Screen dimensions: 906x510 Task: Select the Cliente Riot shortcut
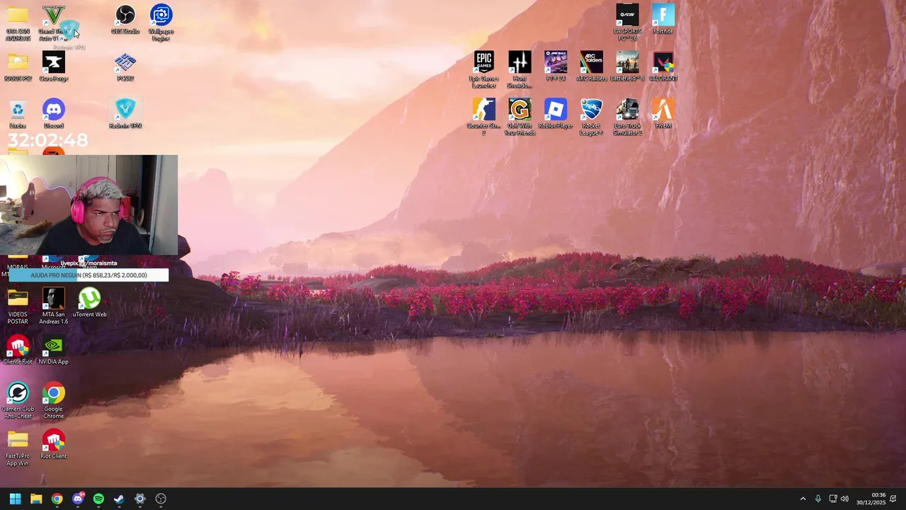click(x=18, y=350)
